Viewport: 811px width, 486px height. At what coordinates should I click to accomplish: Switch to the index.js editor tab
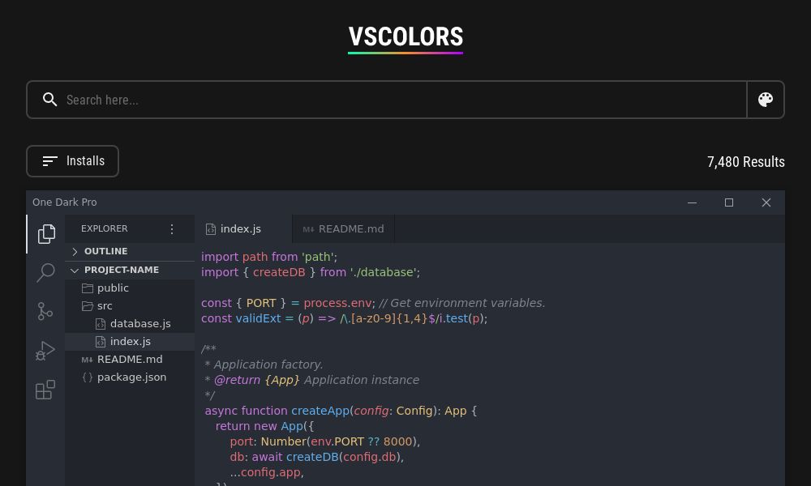pos(243,228)
